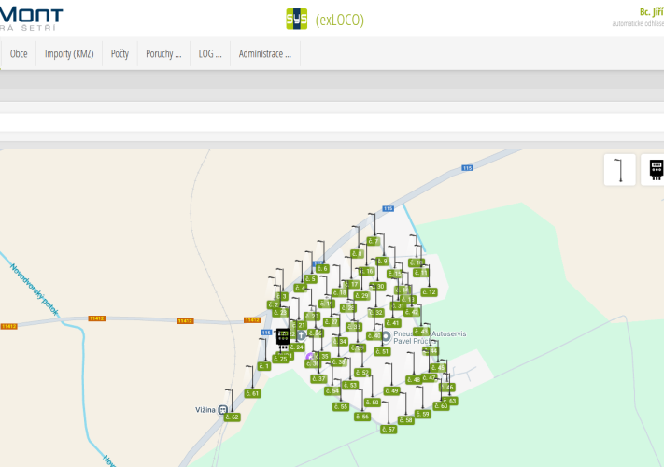Select street lamp marker č. 12

pos(429,292)
